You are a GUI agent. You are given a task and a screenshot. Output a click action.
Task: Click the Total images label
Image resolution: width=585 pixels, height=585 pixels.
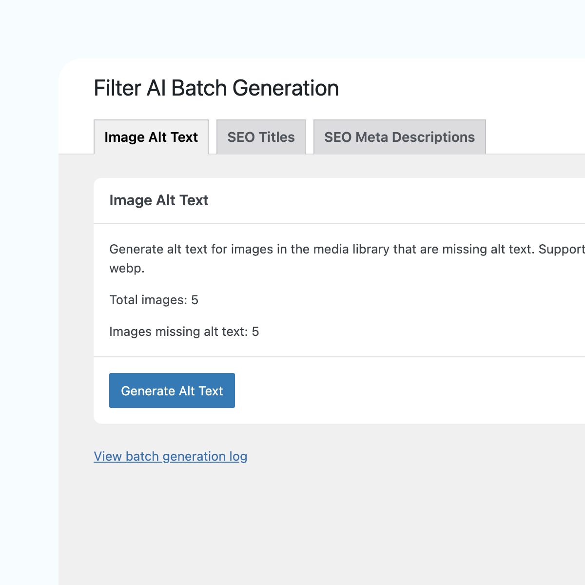click(x=148, y=300)
